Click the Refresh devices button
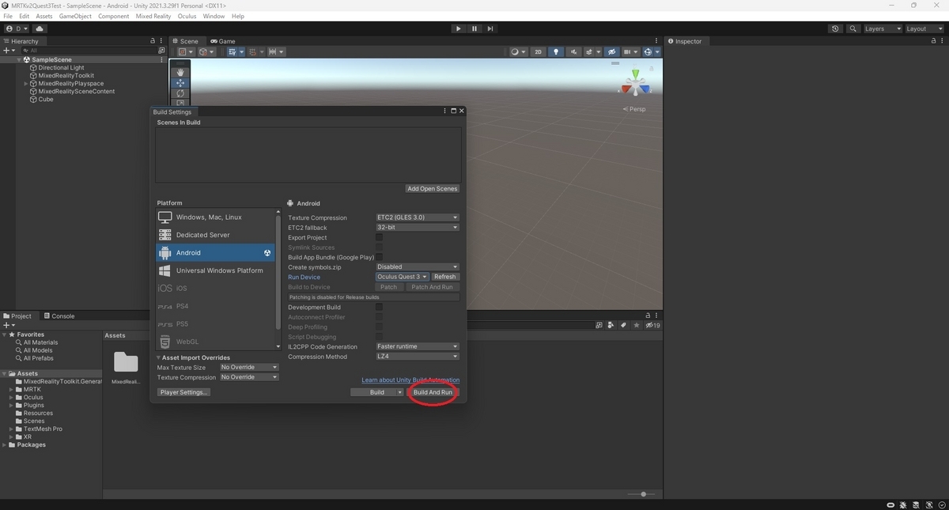949x510 pixels. click(444, 277)
